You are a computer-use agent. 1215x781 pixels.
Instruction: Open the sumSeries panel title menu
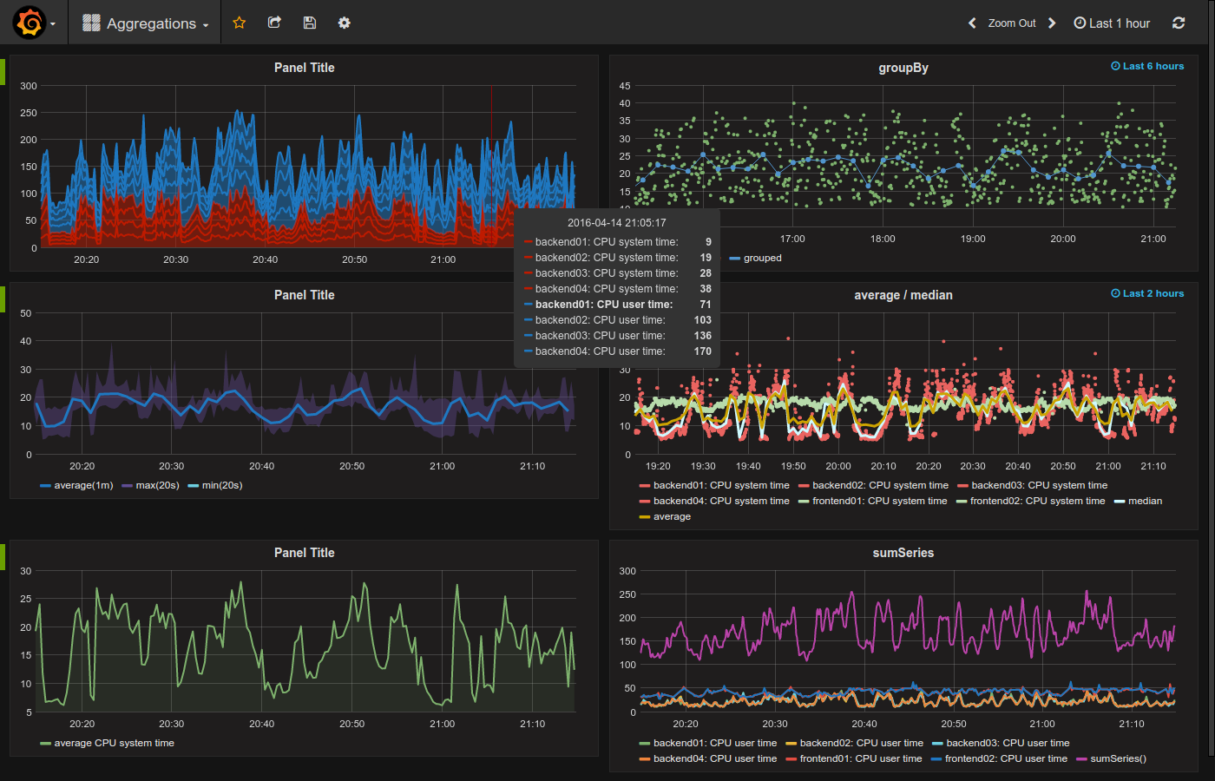coord(903,553)
